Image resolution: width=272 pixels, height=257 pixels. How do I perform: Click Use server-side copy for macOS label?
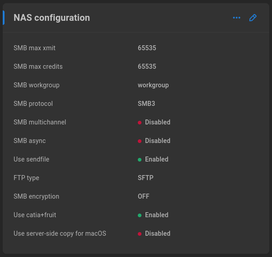60,233
